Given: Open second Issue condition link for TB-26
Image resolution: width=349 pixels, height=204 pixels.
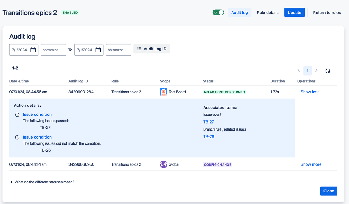Looking at the screenshot, I should coord(37,137).
